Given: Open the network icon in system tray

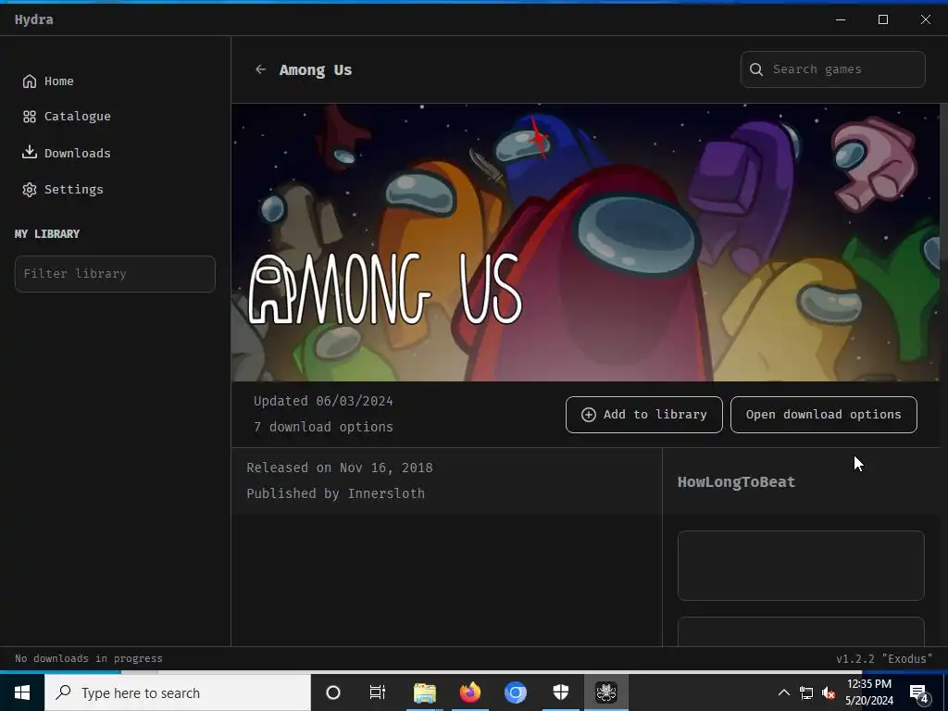Looking at the screenshot, I should pos(806,692).
